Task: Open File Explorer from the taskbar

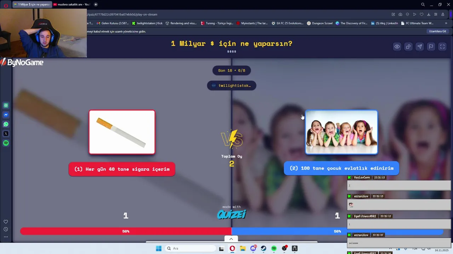Action: click(x=243, y=248)
